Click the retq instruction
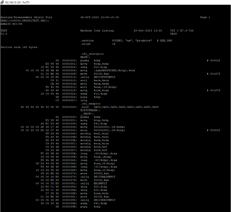231x212 pixels. 84,100
